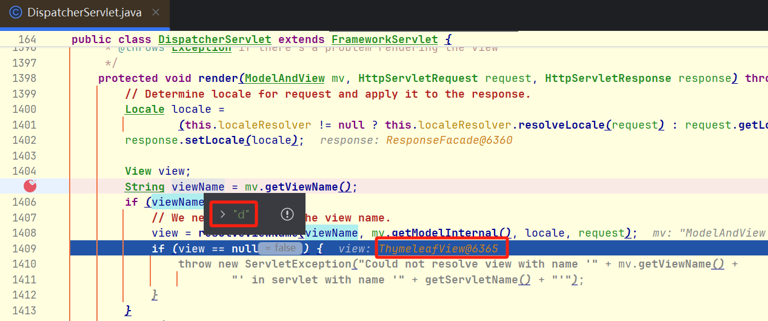Viewport: 768px width, 321px height.
Task: Click line number 164 in the sticky header
Action: point(27,39)
